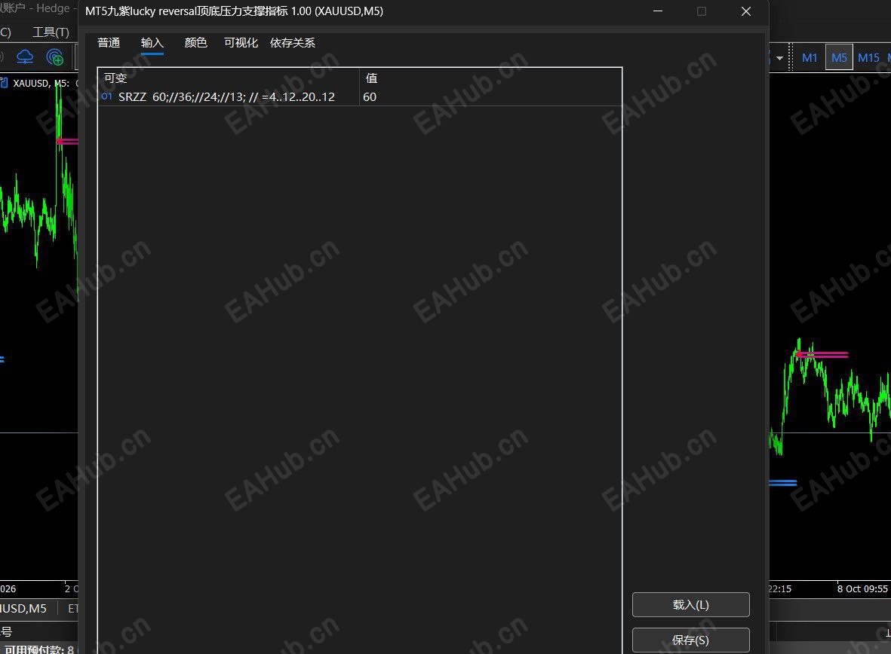Click the SRZZ value field showing 60
Image resolution: width=891 pixels, height=654 pixels.
pyautogui.click(x=490, y=97)
